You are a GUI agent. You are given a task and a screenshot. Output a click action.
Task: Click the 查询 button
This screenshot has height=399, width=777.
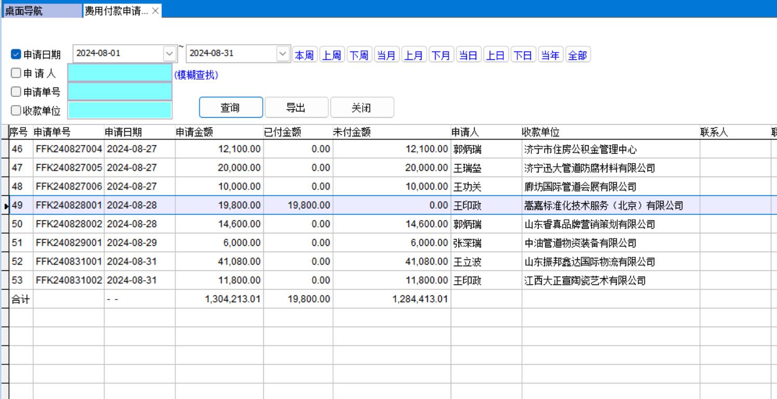pos(230,108)
